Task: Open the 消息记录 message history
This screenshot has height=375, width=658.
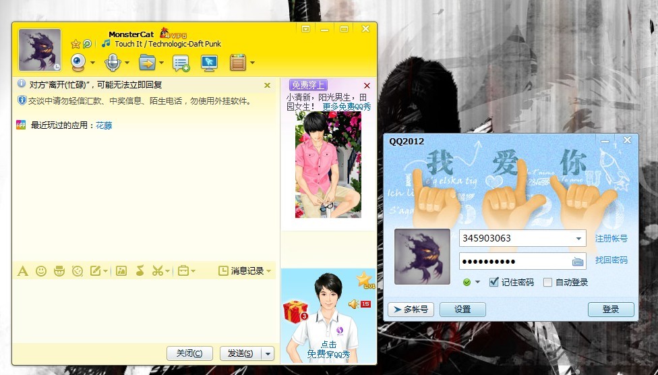Action: click(x=247, y=271)
